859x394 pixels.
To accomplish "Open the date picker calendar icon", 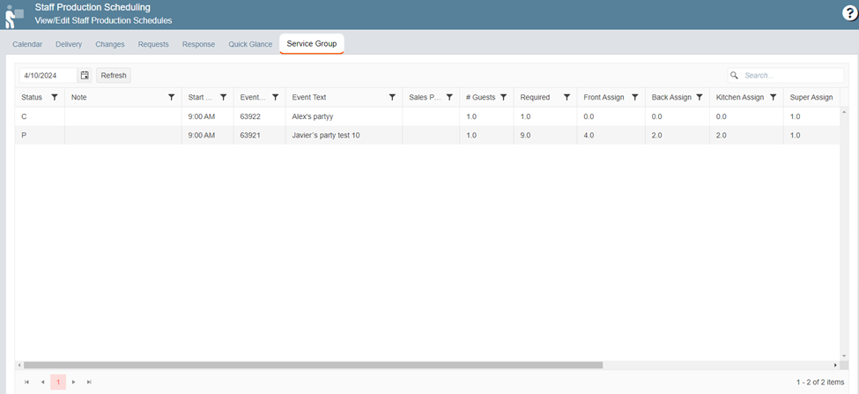I will pyautogui.click(x=85, y=75).
